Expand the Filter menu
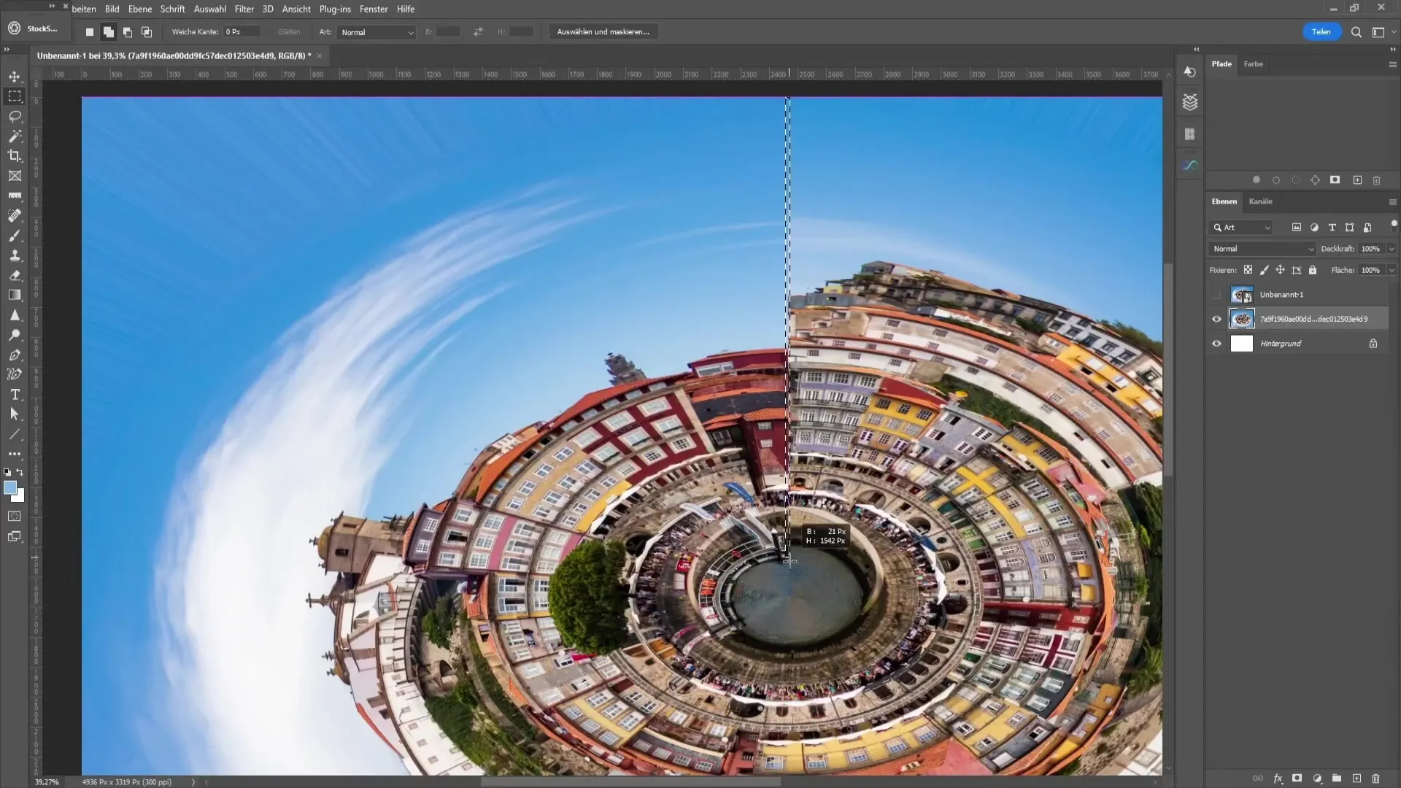The image size is (1401, 788). click(x=244, y=8)
